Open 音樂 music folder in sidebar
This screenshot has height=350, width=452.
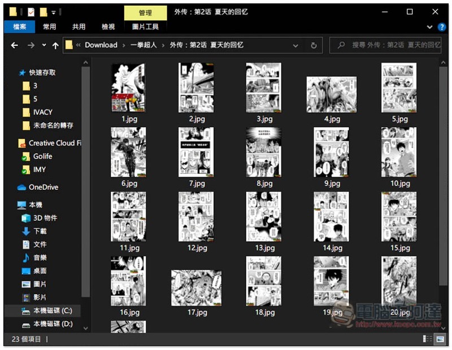40,258
